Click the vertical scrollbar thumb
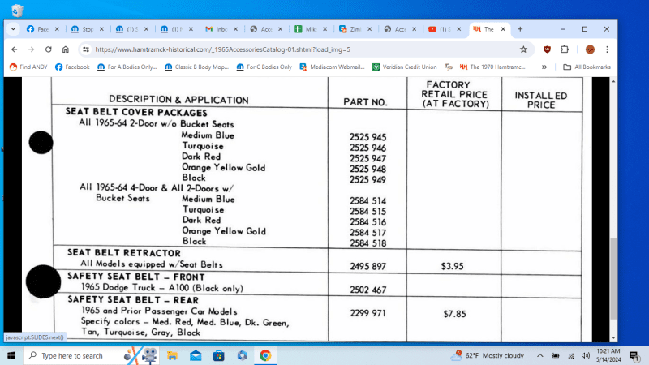The height and width of the screenshot is (365, 649). pyautogui.click(x=613, y=278)
